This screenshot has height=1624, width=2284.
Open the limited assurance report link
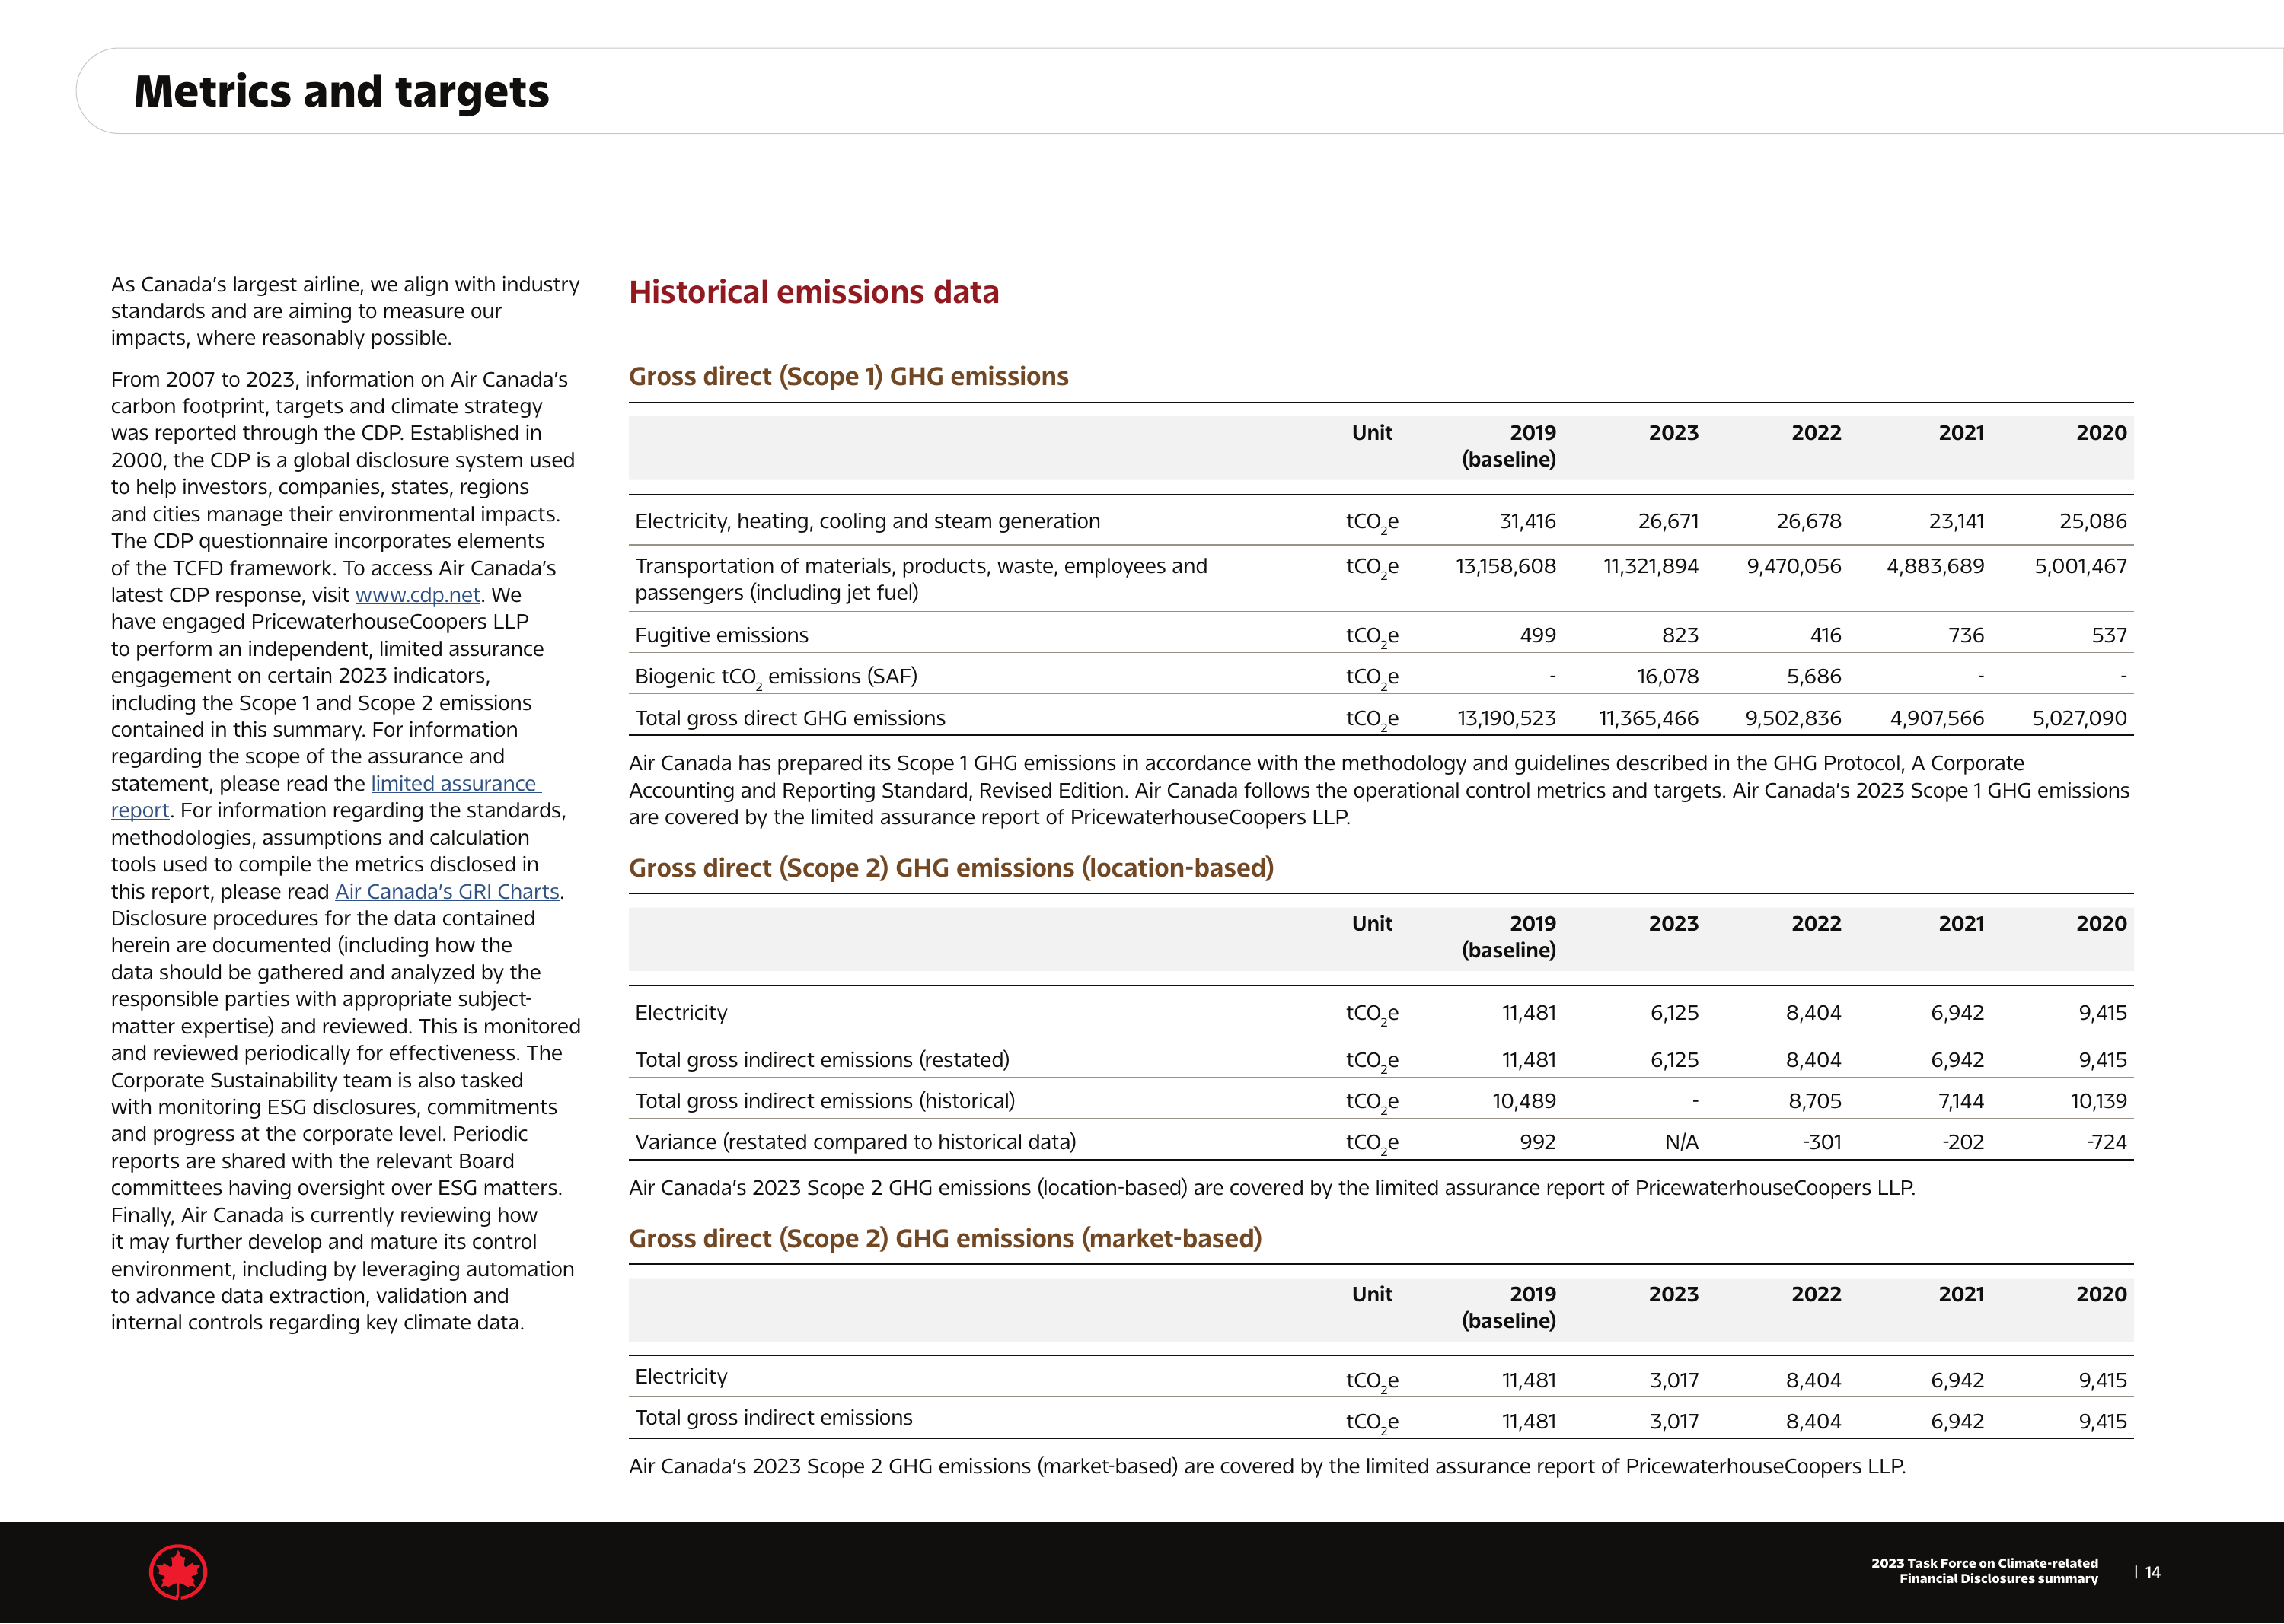pos(455,784)
